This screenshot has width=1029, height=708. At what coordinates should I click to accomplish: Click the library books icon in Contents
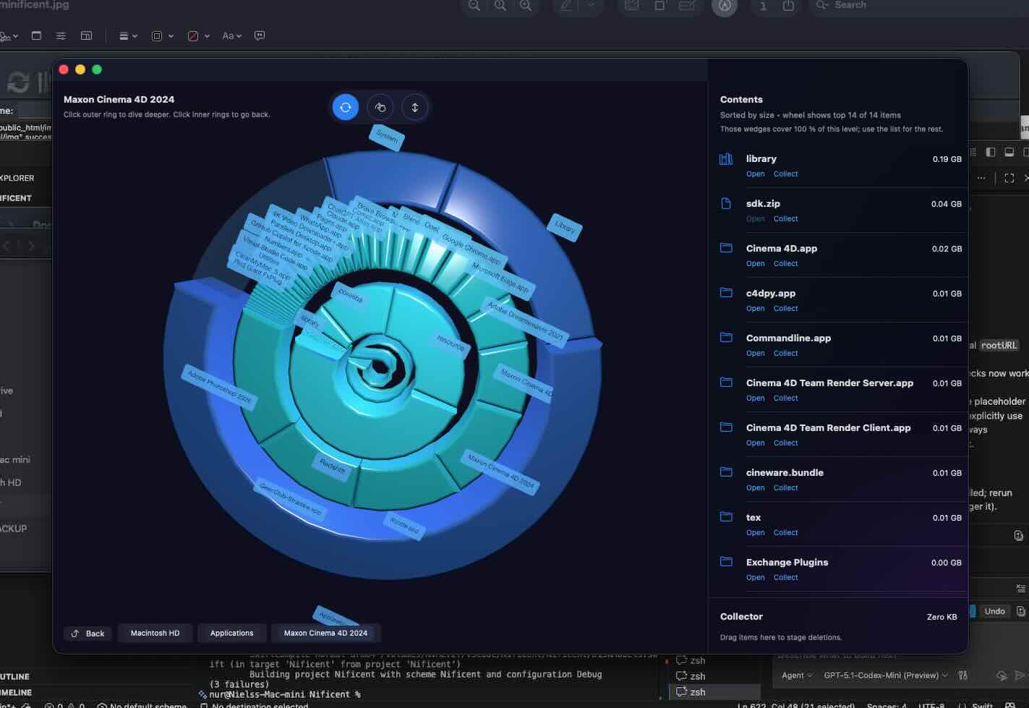(x=726, y=159)
